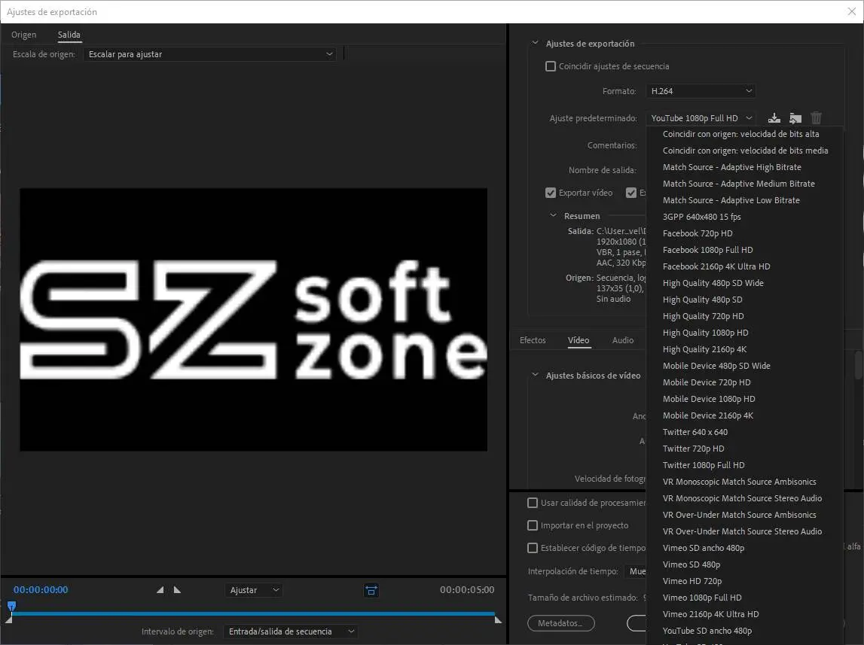Collapse the Ajustes de exportación section
The height and width of the screenshot is (645, 864).
coord(535,43)
